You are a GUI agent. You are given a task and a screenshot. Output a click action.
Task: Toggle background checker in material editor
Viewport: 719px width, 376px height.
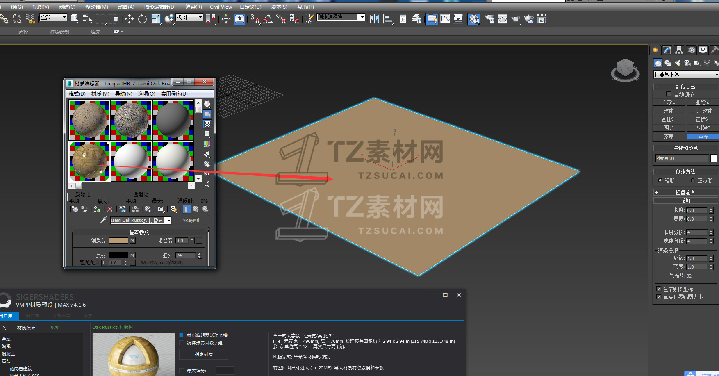click(x=207, y=124)
